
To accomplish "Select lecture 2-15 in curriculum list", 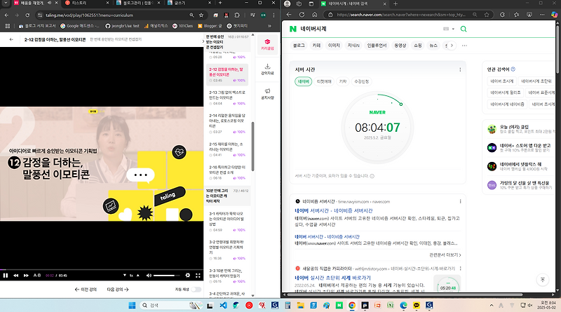I will pyautogui.click(x=227, y=149).
